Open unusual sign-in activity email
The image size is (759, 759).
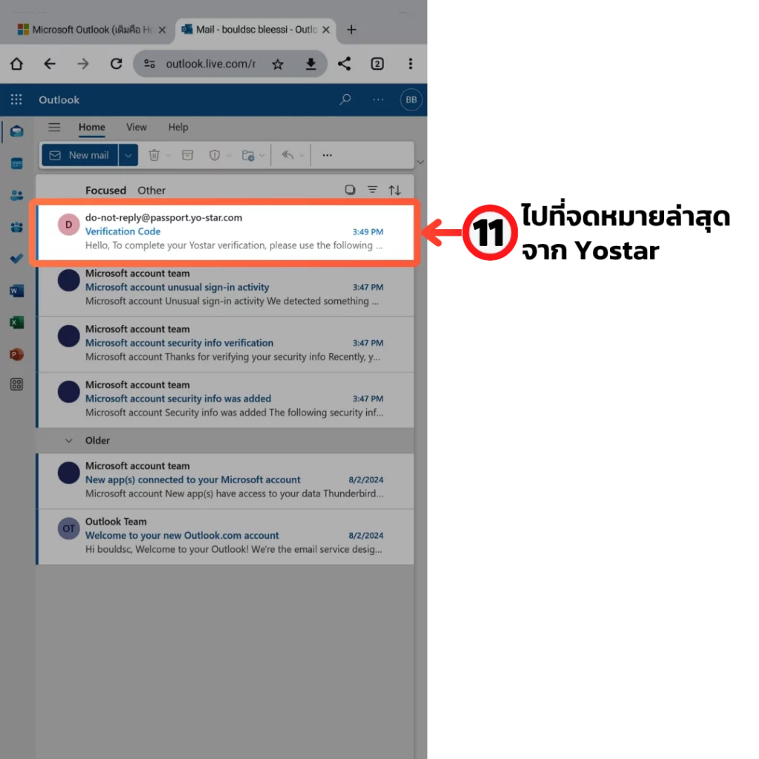225,288
